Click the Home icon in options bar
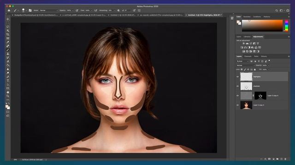 [x=9, y=11]
